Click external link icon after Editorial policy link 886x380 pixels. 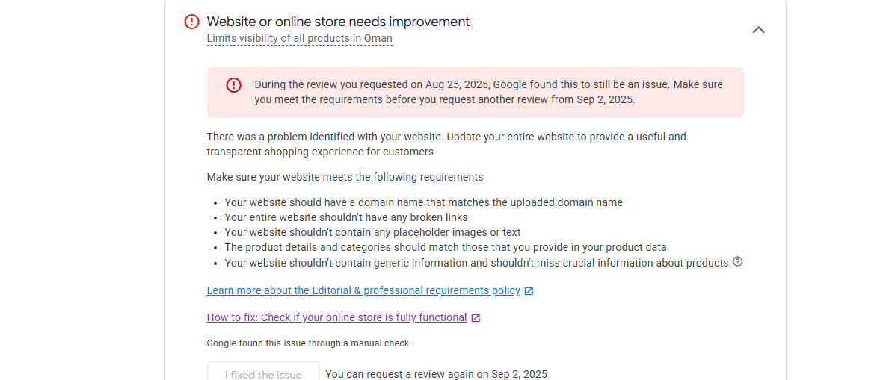(x=529, y=291)
